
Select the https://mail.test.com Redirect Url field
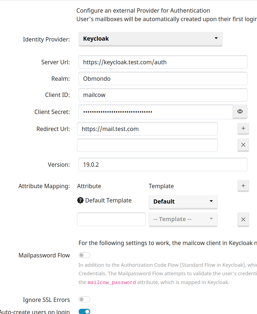[x=147, y=129]
